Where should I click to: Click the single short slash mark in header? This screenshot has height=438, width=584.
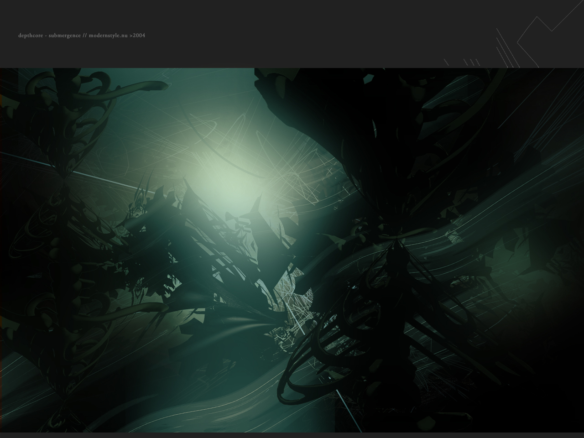point(446,62)
